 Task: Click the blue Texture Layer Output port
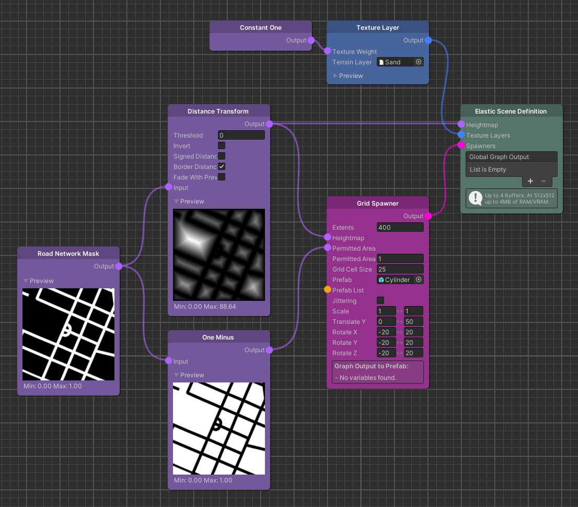(x=428, y=40)
